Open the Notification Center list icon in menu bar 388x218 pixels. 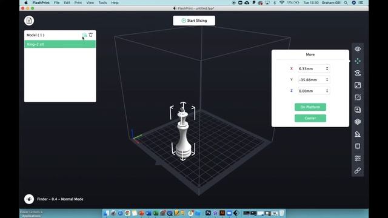click(361, 2)
